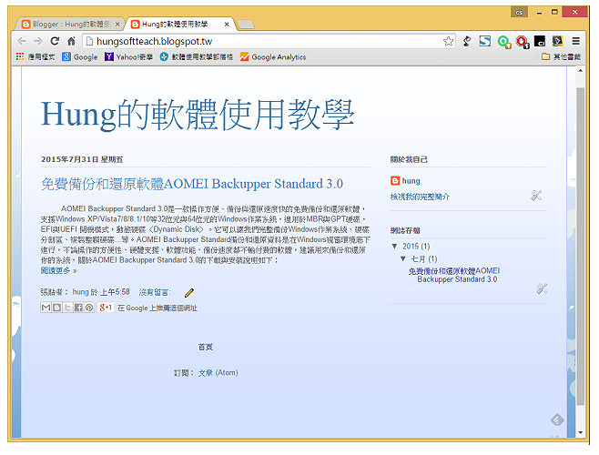Click the green magnifier extension icon
This screenshot has width=599, height=455.
point(504,41)
